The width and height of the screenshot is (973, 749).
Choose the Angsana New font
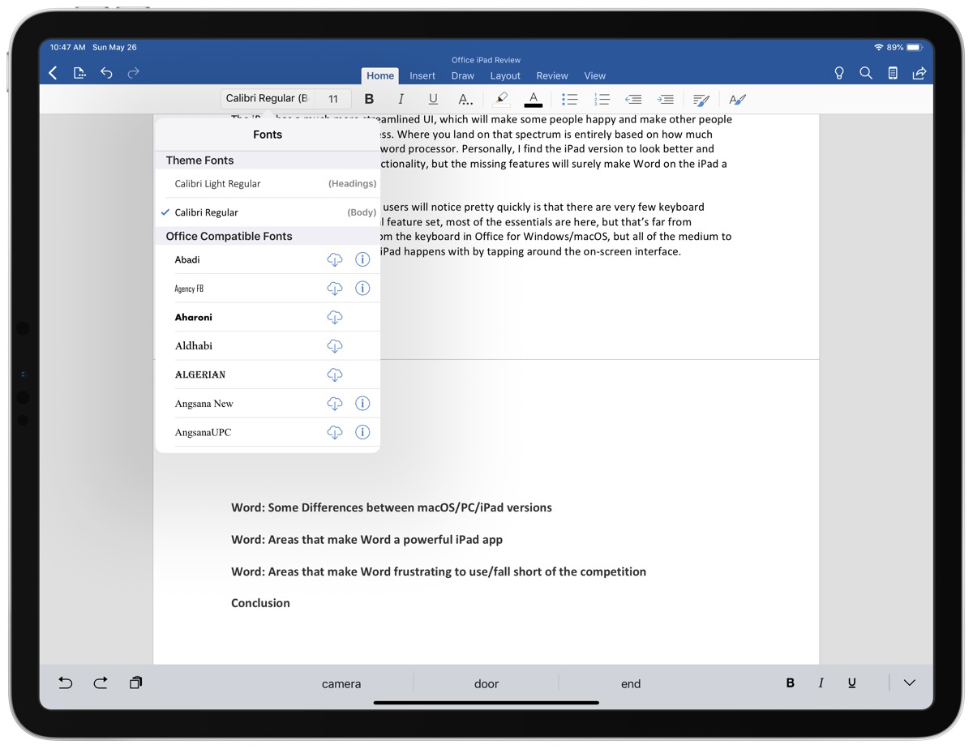(x=204, y=404)
